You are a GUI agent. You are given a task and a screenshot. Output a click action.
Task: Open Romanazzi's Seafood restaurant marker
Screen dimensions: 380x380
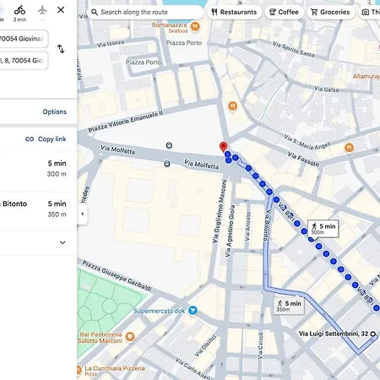click(195, 27)
